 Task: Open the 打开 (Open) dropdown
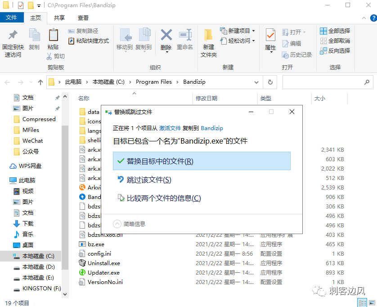(x=294, y=32)
